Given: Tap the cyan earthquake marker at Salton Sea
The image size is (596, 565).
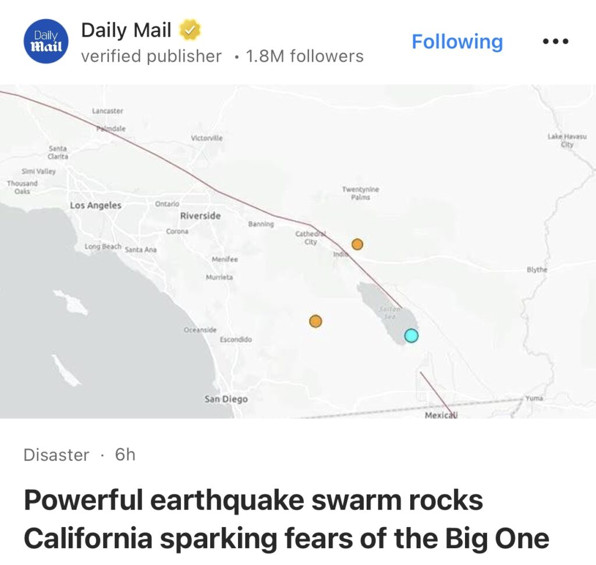Looking at the screenshot, I should pos(411,336).
